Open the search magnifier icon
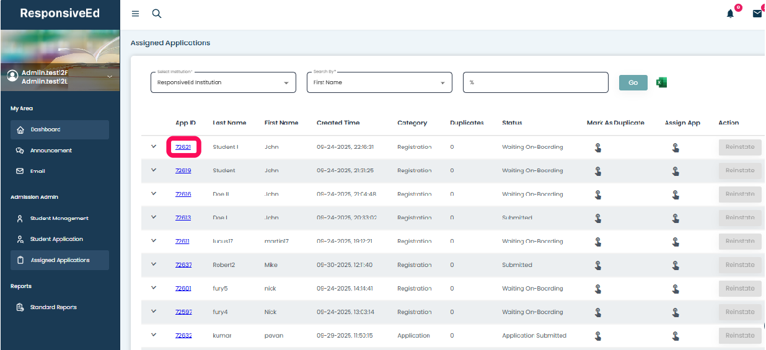Image resolution: width=766 pixels, height=350 pixels. (x=157, y=14)
